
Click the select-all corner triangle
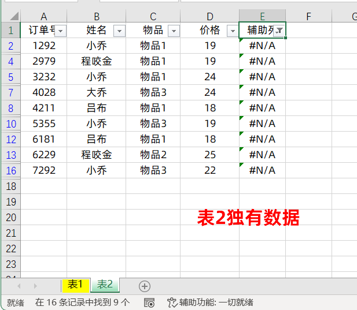[14, 16]
